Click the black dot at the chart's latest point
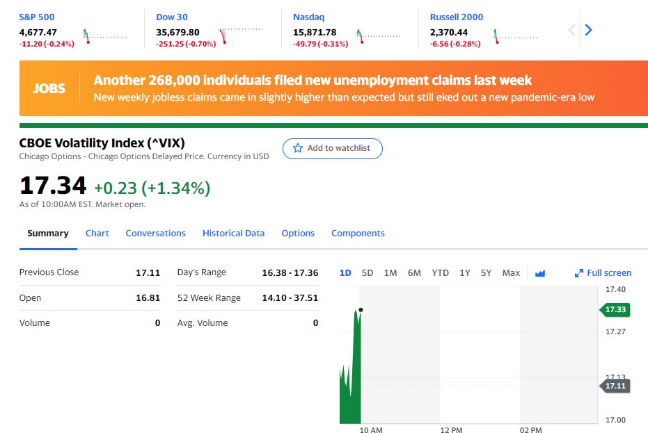This screenshot has width=648, height=433. point(361,309)
